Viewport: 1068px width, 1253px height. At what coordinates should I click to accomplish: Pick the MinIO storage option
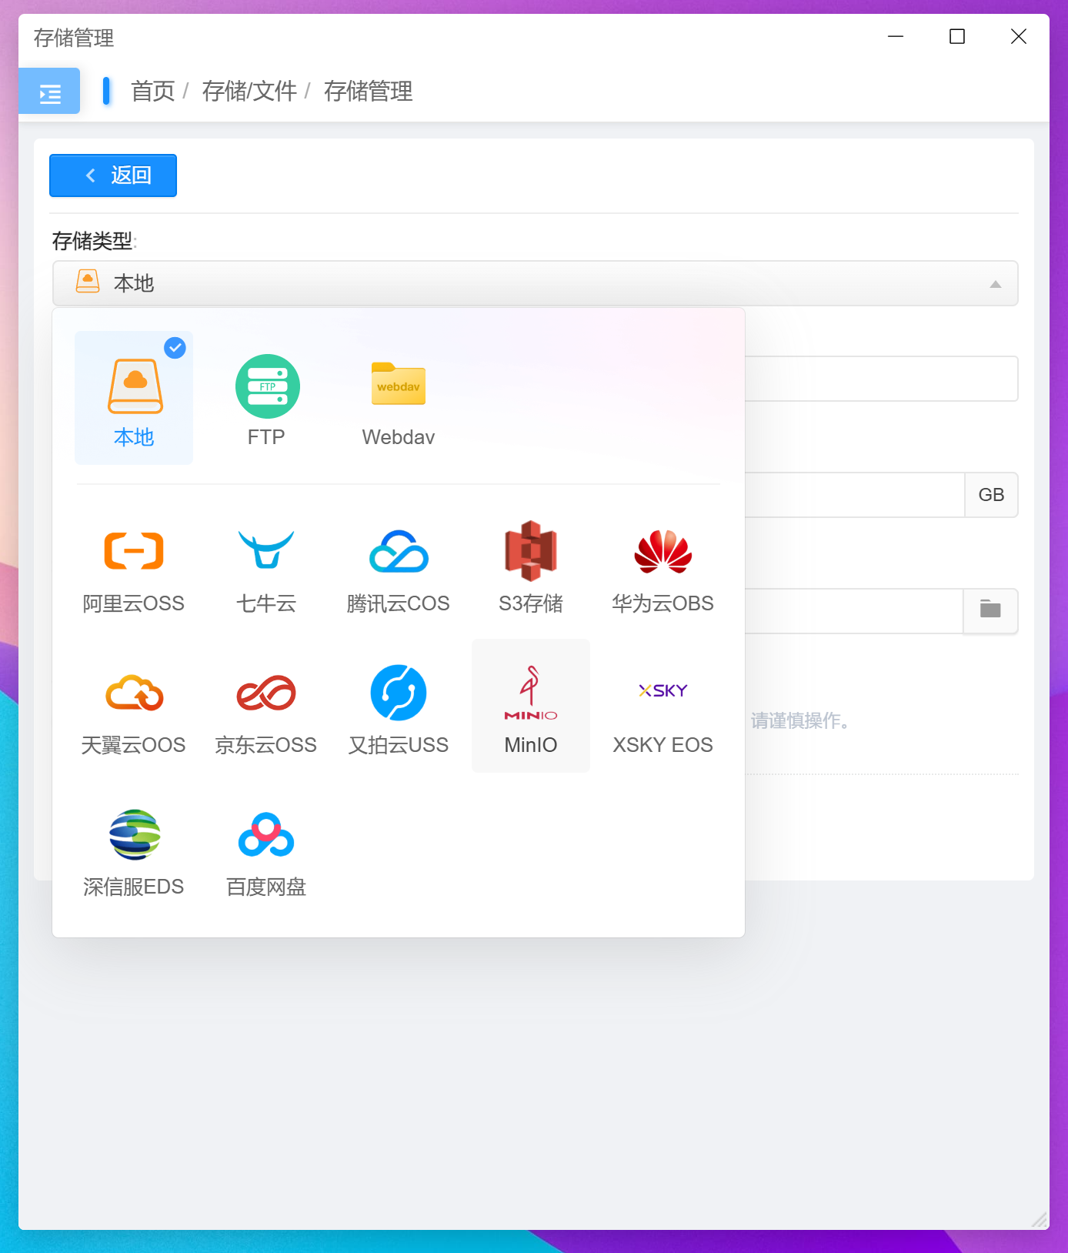[x=531, y=706]
